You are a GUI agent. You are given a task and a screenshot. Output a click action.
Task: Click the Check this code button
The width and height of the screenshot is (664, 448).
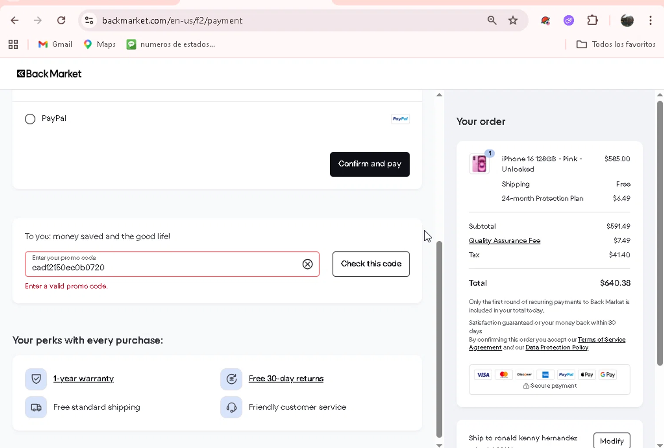371,264
